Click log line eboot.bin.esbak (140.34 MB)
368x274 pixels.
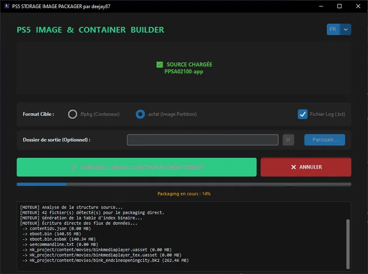[59, 239]
